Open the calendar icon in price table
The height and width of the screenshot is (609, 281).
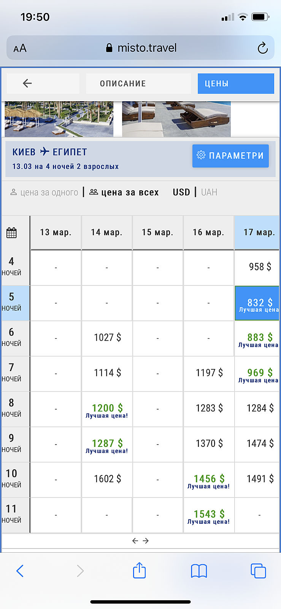(x=11, y=233)
